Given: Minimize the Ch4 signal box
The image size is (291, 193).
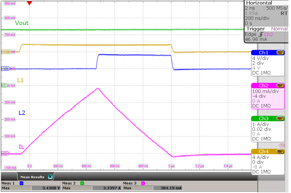Looking at the screenshot, I should [280, 152].
